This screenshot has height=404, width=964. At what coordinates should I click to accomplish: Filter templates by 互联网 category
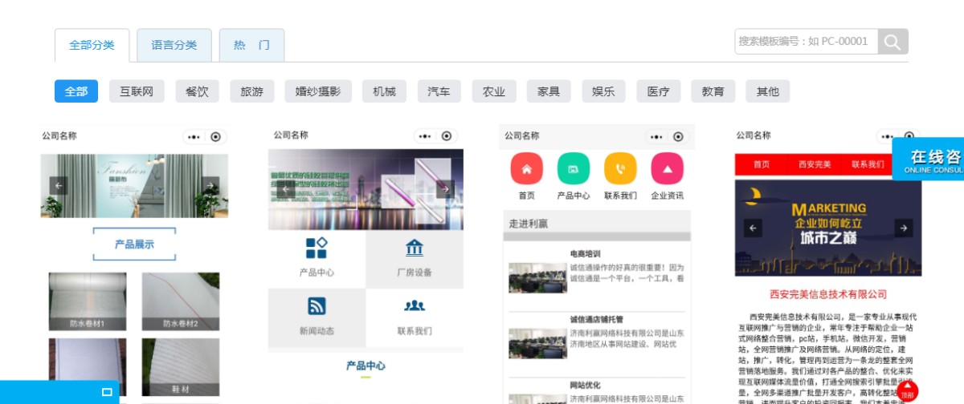coord(137,91)
